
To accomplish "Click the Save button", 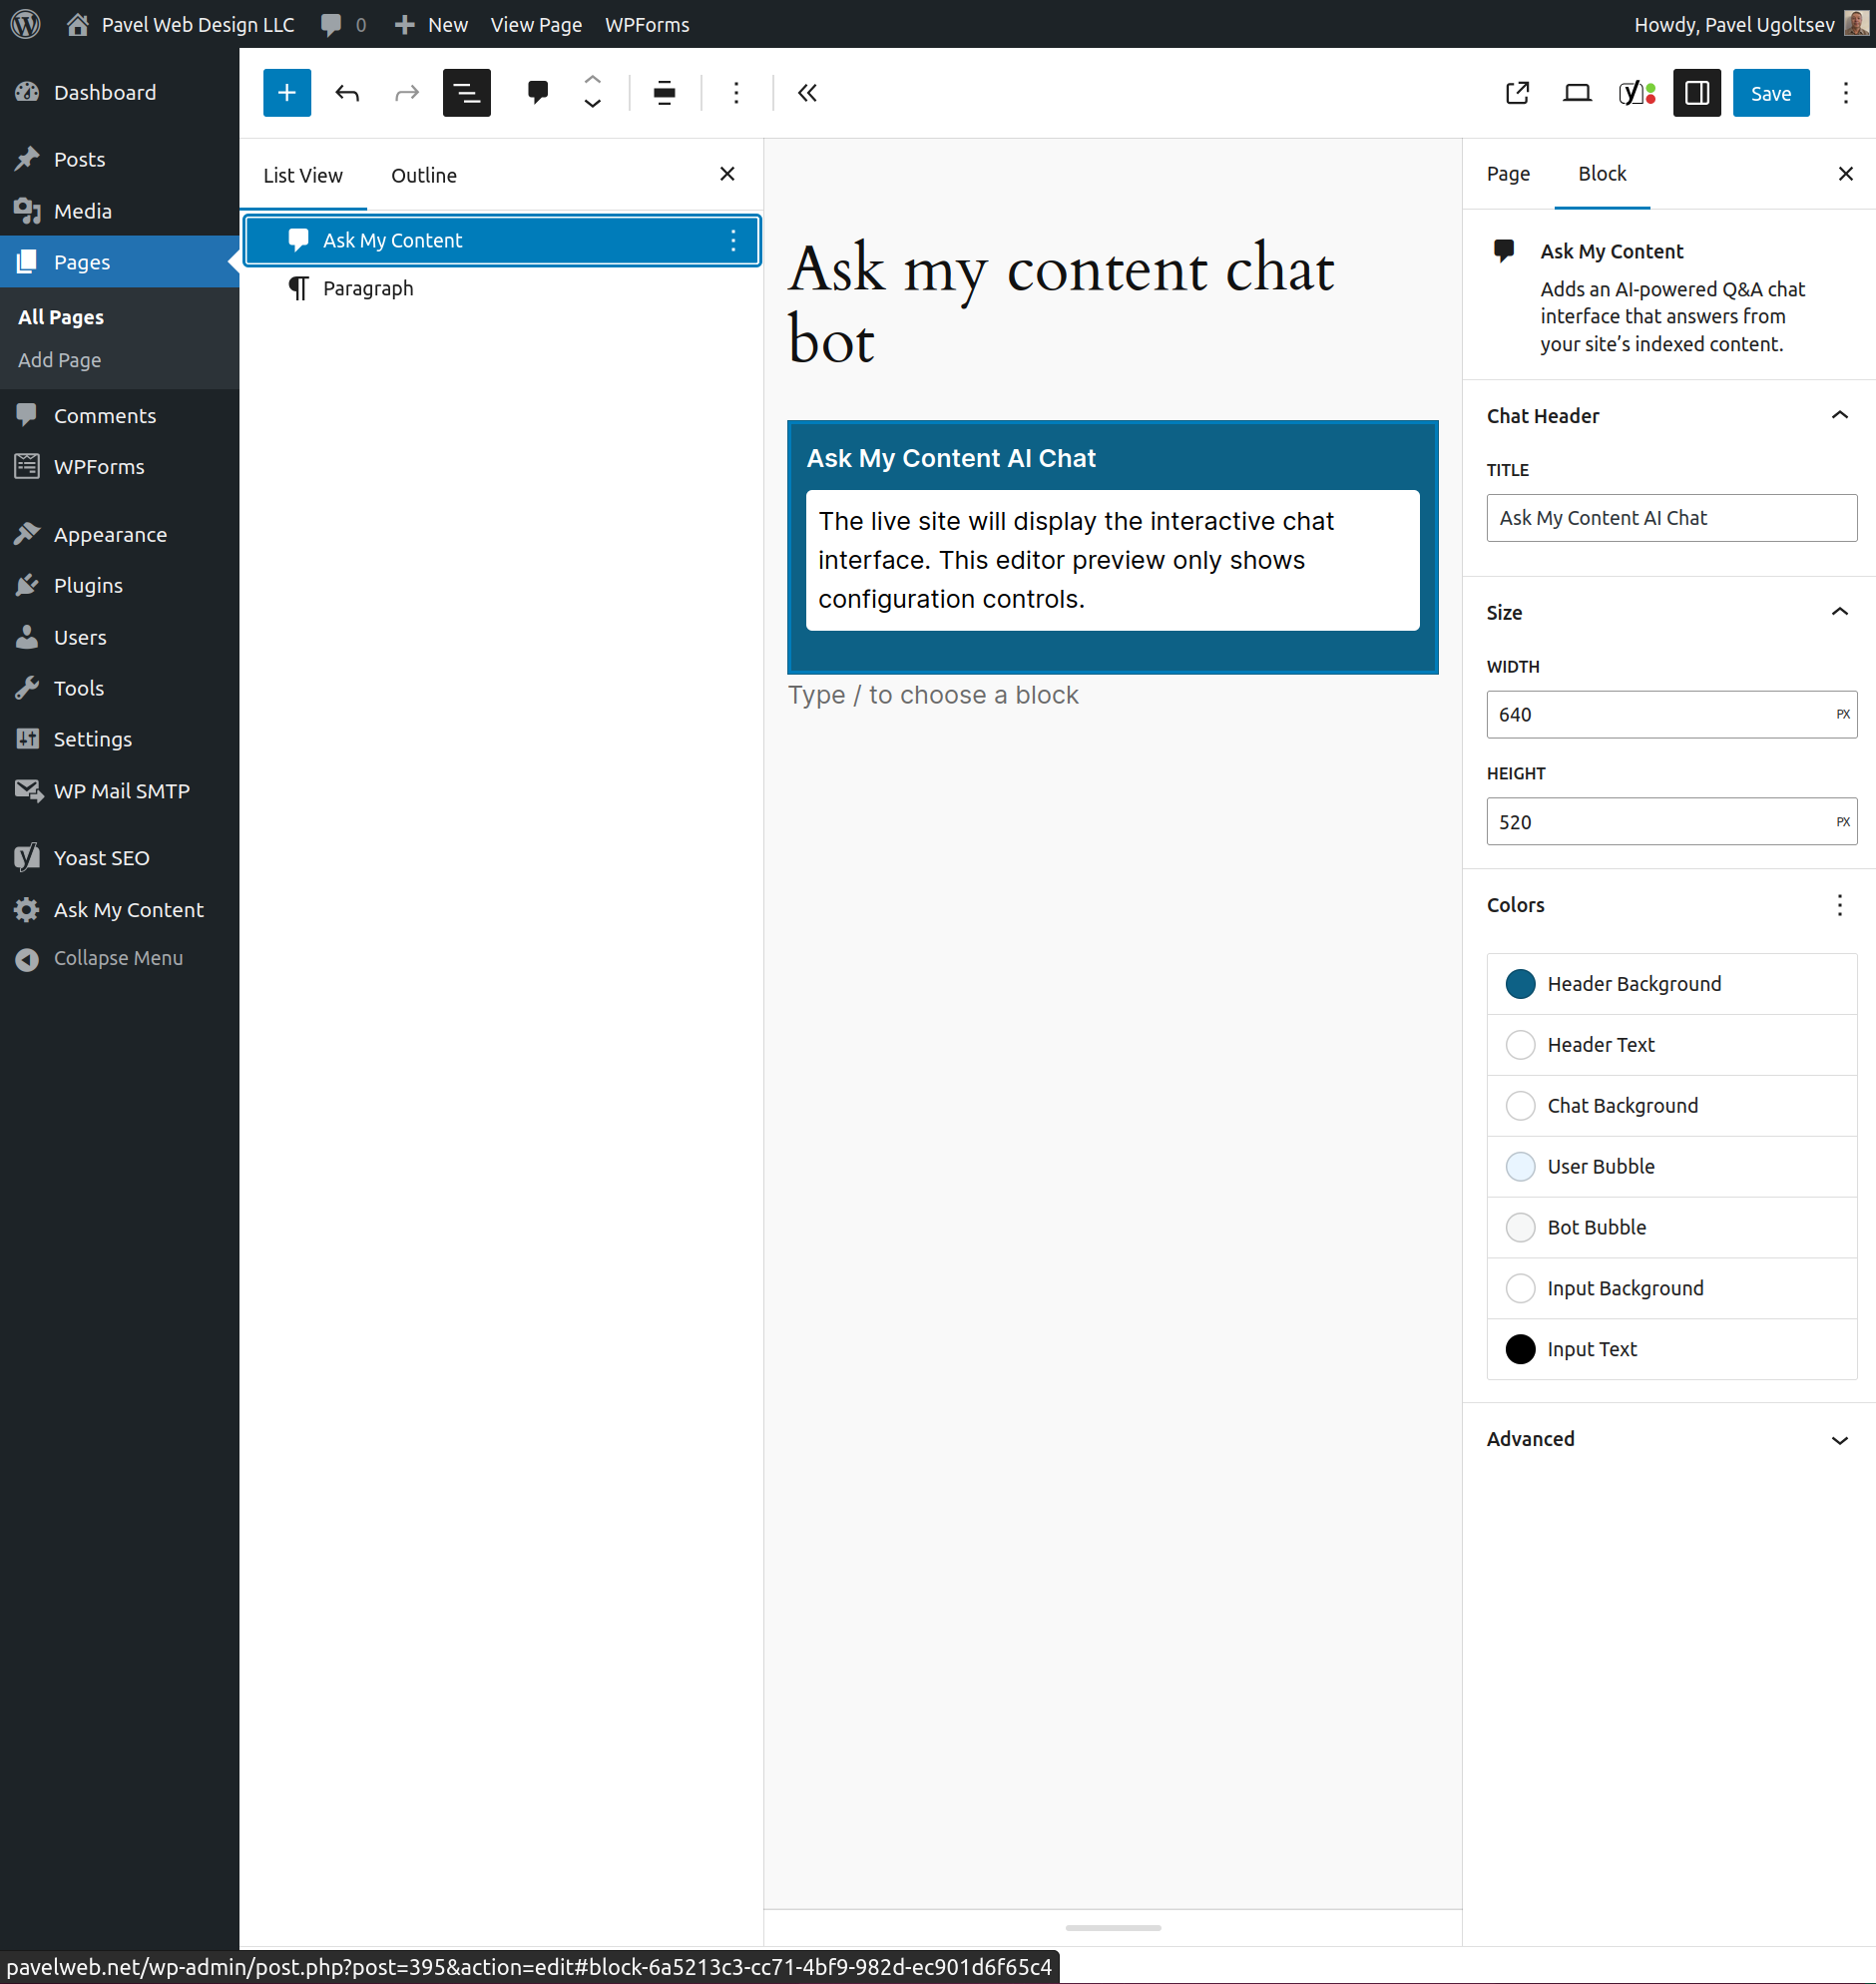I will [1770, 92].
